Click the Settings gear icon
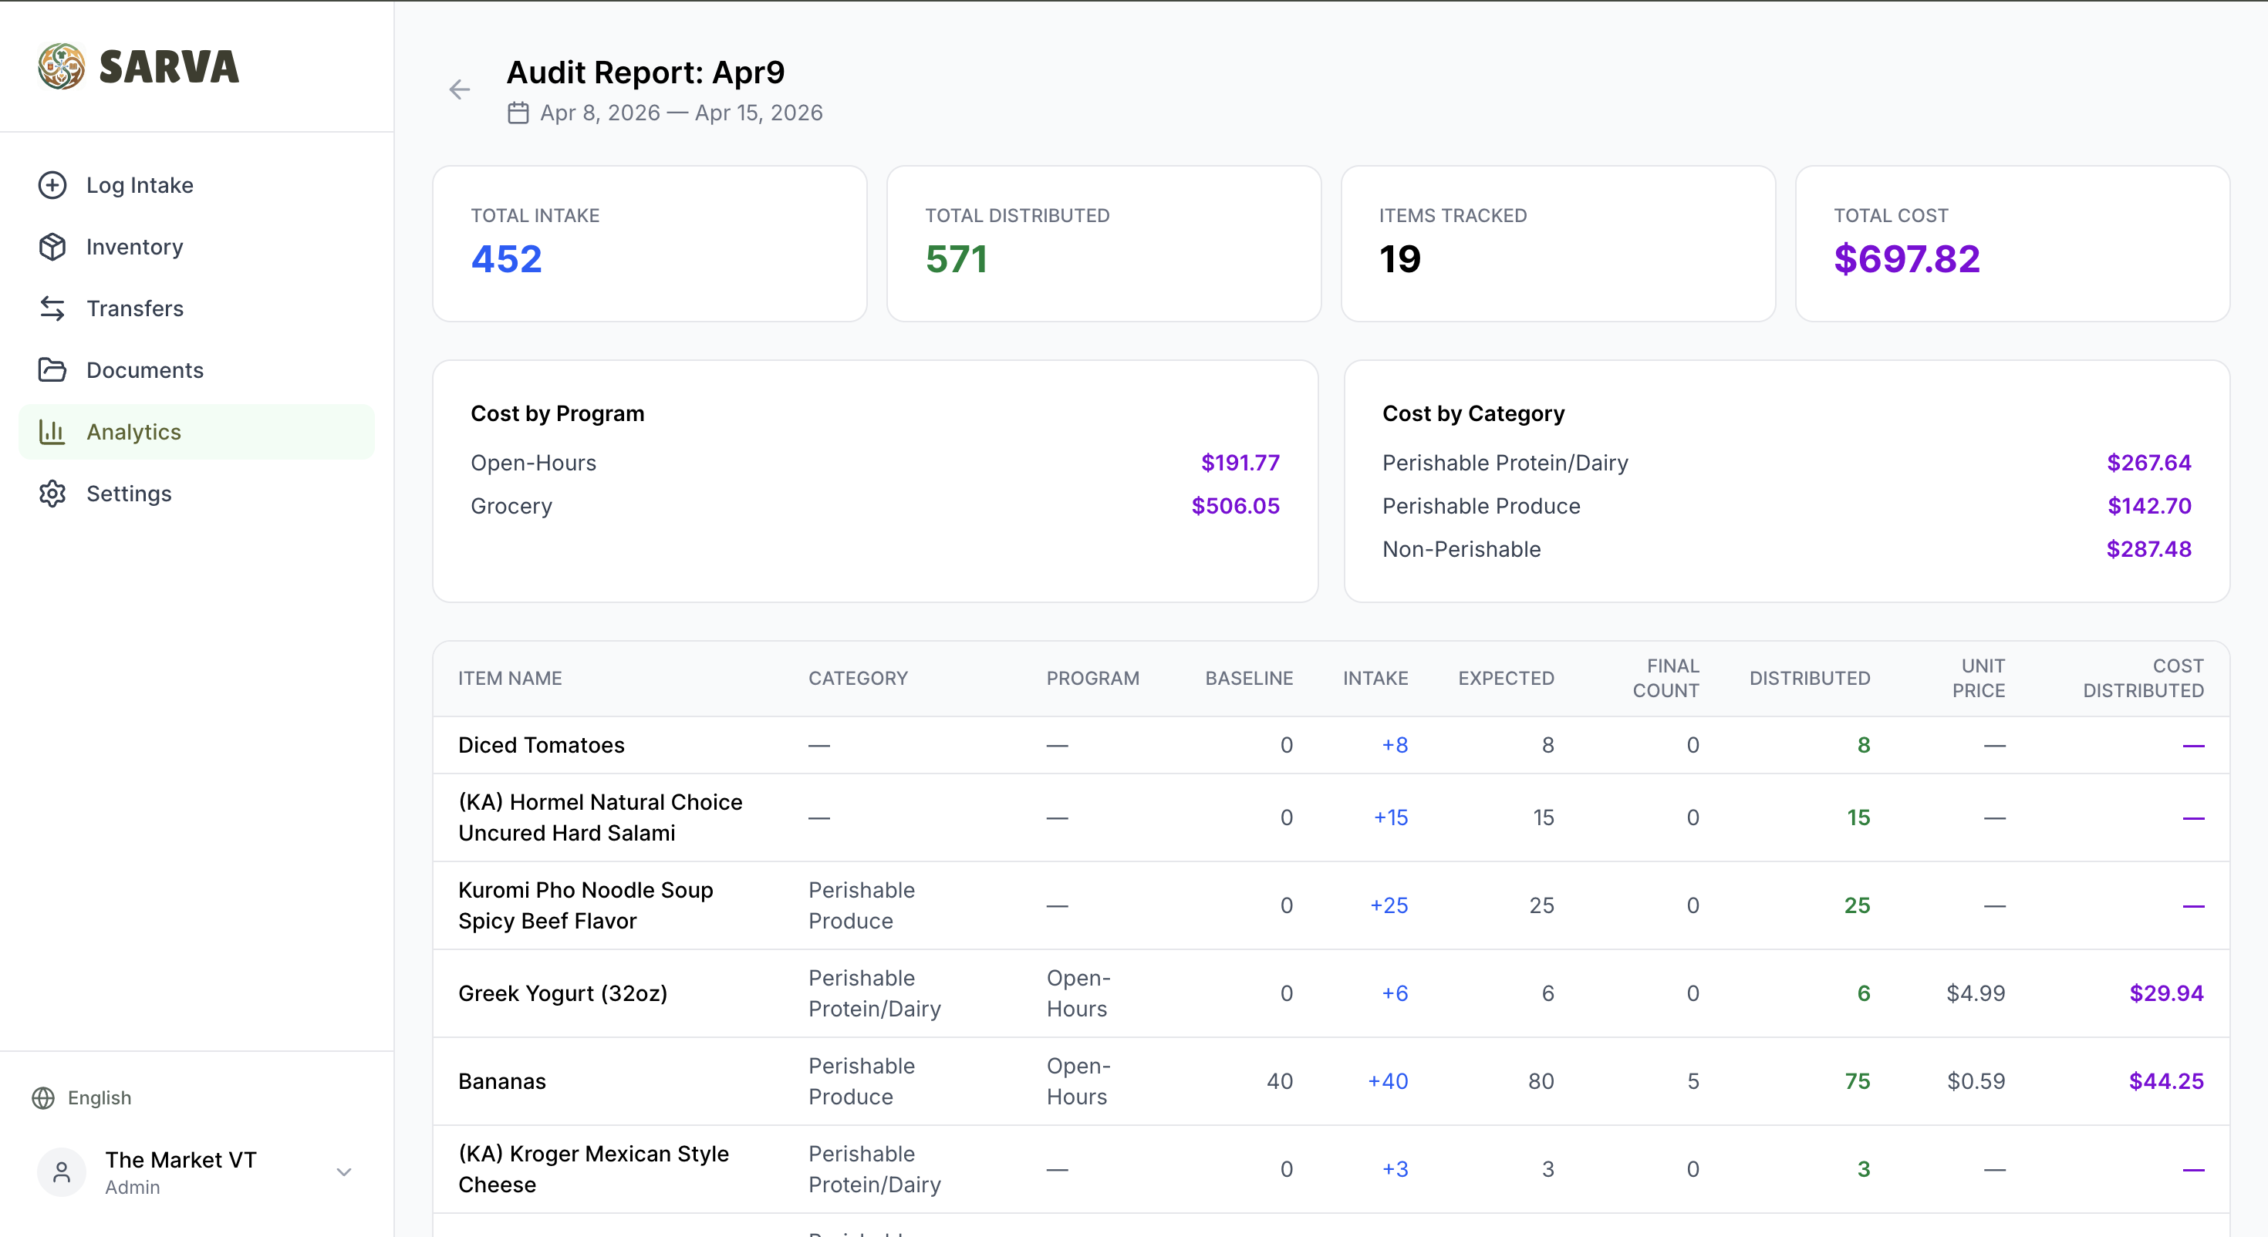Viewport: 2268px width, 1237px height. (x=52, y=493)
